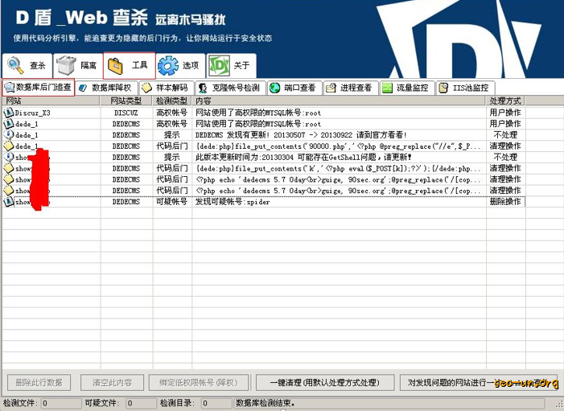The height and width of the screenshot is (411, 564).
Task: Click the 进程查看 tab icon
Action: [331, 88]
